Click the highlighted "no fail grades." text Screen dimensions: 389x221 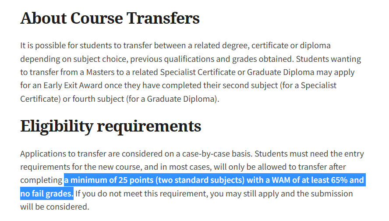coord(47,193)
